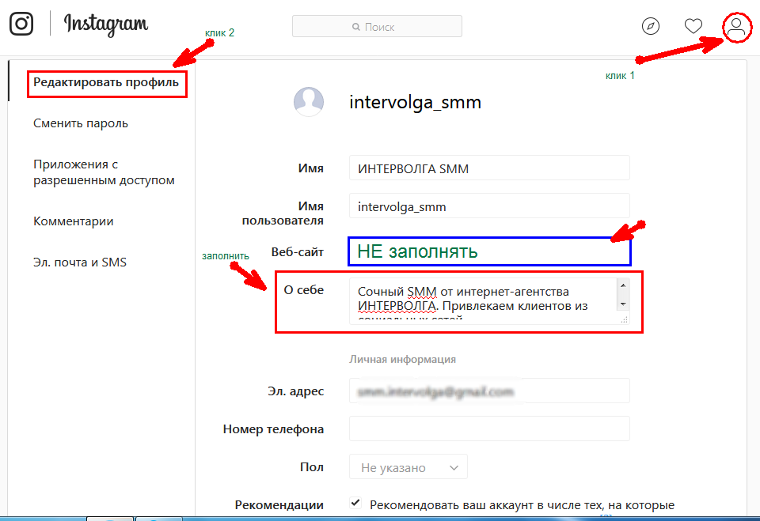Click the Веб-сайт input field
This screenshot has height=521, width=760.
(x=489, y=251)
